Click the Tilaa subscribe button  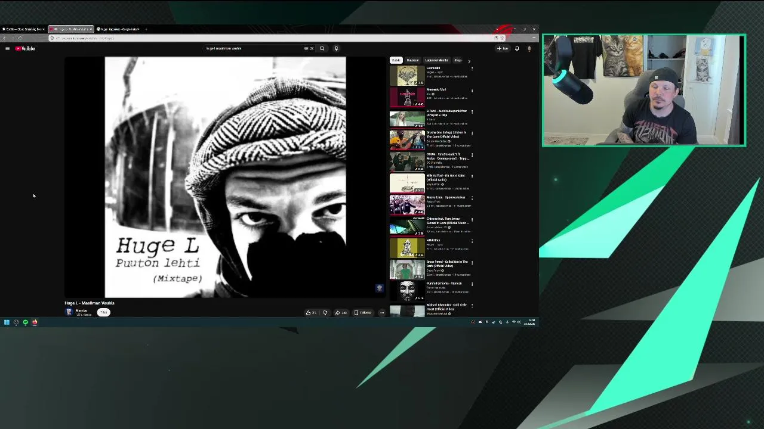(x=104, y=312)
